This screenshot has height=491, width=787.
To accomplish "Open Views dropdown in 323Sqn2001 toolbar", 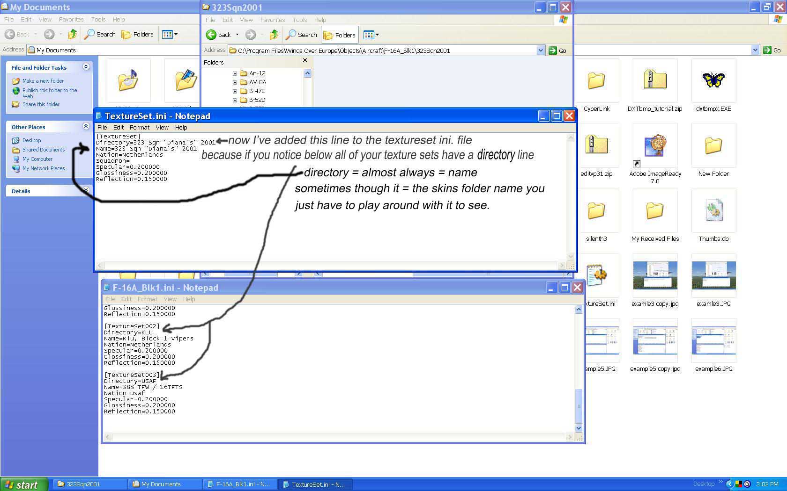I will 371,35.
